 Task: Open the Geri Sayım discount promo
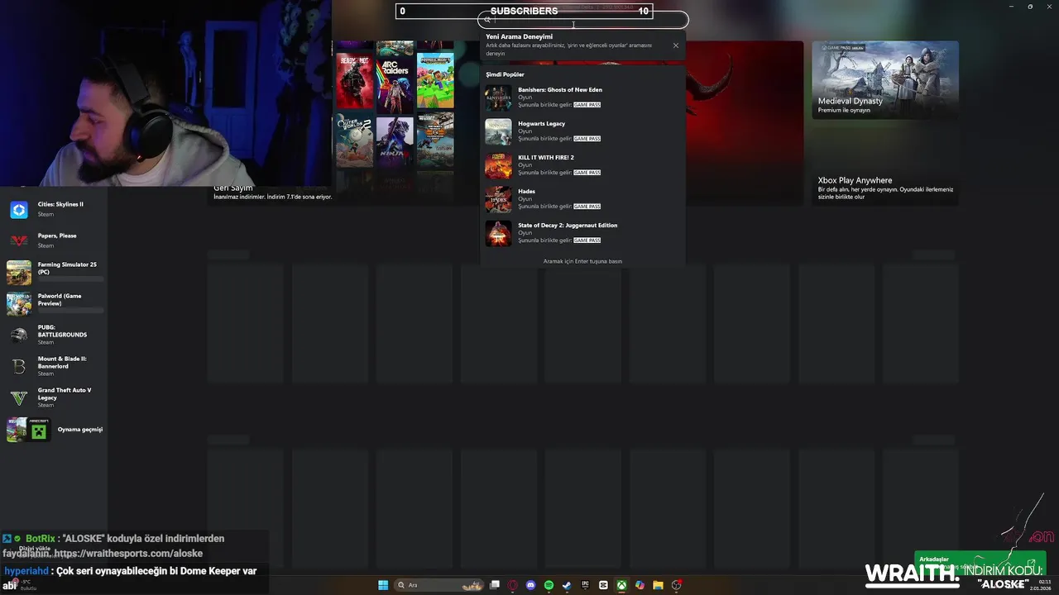tap(273, 192)
